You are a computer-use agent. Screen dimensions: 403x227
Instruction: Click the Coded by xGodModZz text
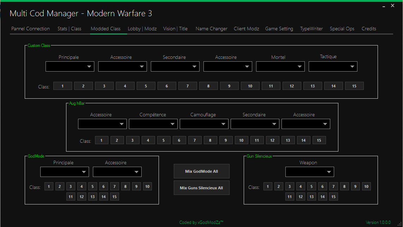201,222
